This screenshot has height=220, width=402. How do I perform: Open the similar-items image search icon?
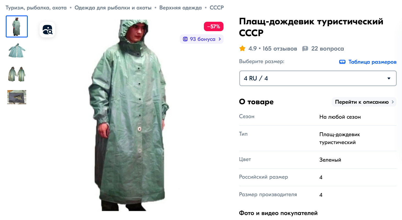pos(47,30)
